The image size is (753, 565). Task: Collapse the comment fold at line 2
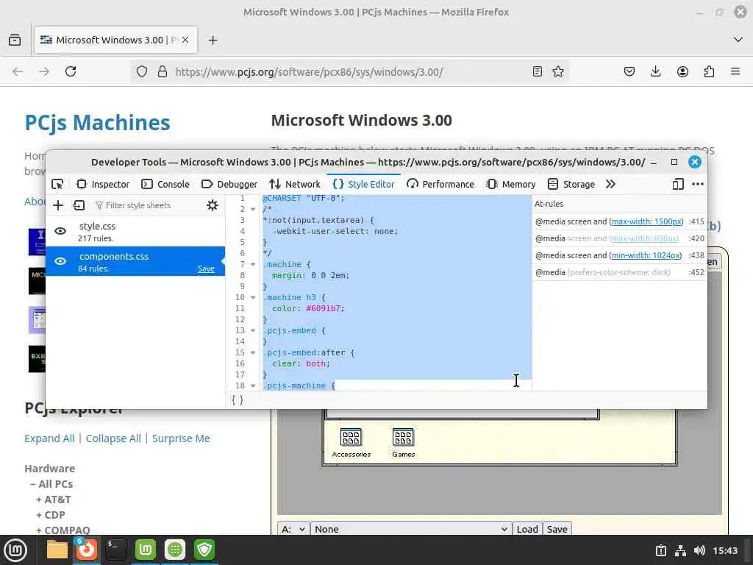[x=253, y=210]
